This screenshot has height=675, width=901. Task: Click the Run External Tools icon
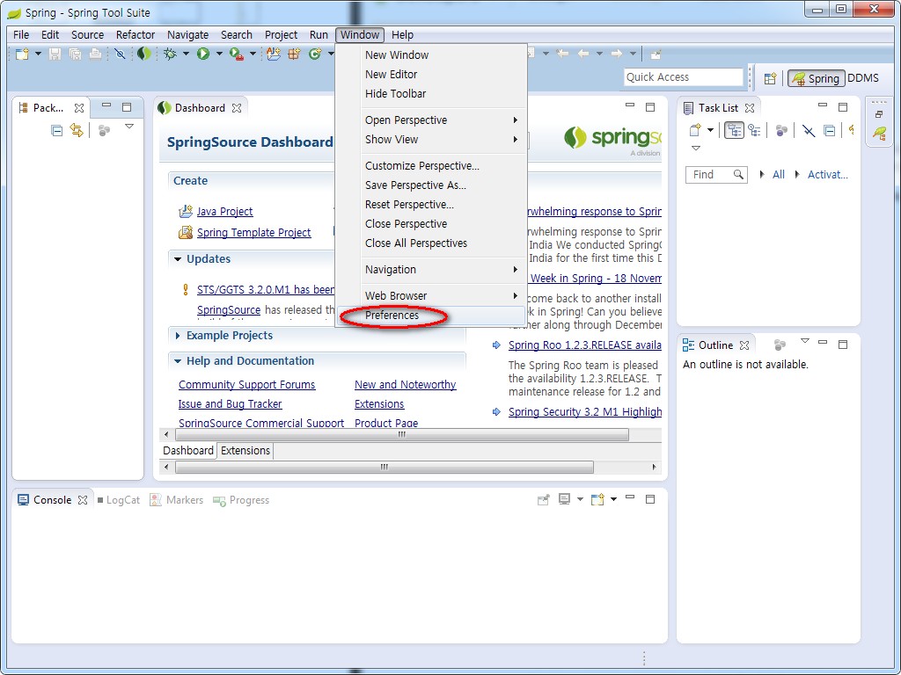pos(236,54)
